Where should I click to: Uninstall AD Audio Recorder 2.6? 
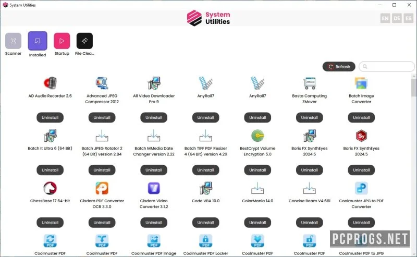point(50,118)
